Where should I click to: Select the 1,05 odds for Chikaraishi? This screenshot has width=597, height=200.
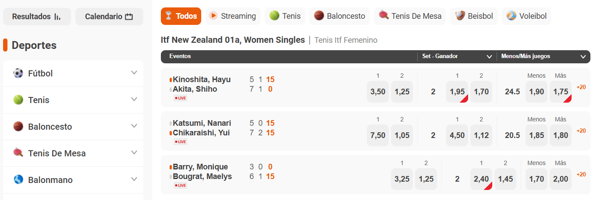tap(402, 135)
